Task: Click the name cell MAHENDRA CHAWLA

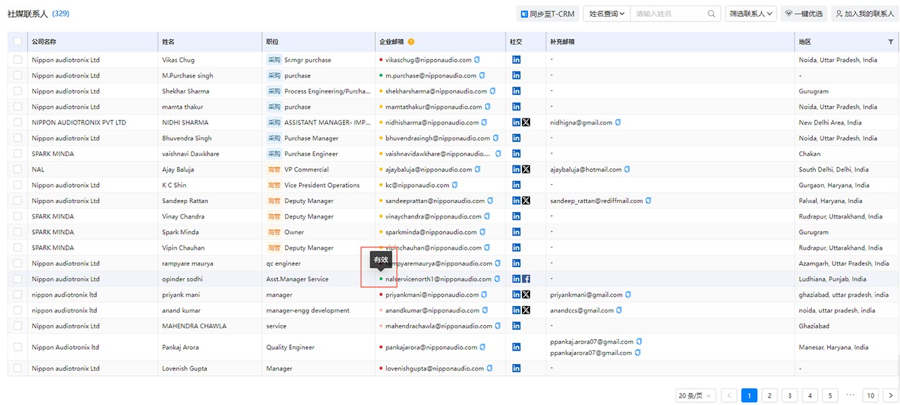Action: (194, 326)
